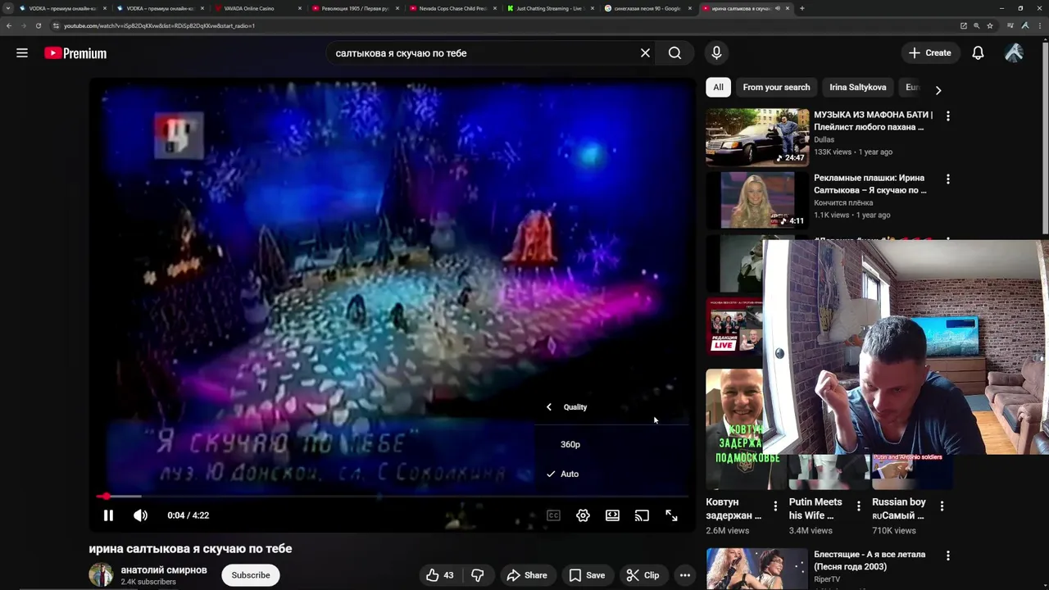
Task: Open the account avatar menu
Action: point(1014,53)
